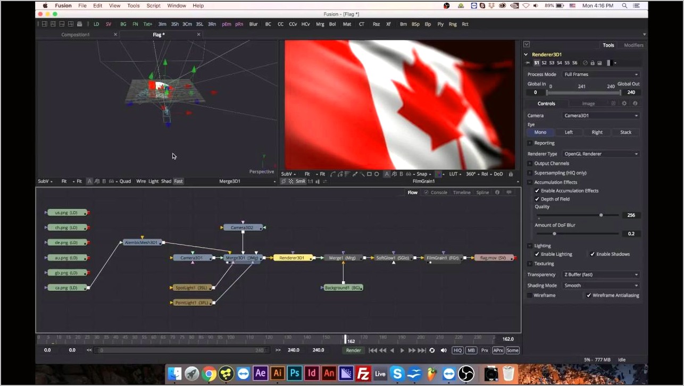Viewport: 684px width, 386px height.
Task: Insert a Background tool via the BG button
Action: coord(123,24)
